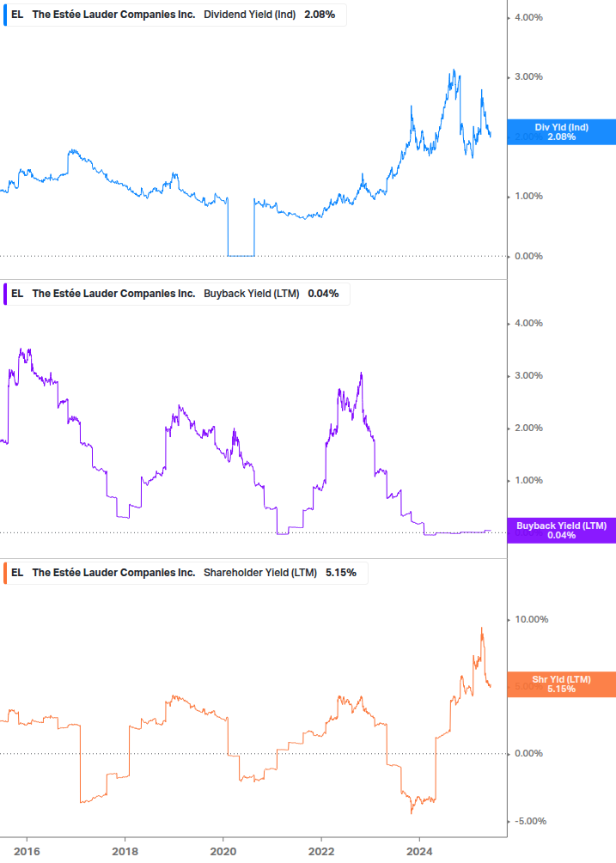616x863 pixels.
Task: Select the blue color bar of Dividend Yield legend
Action: tap(5, 15)
